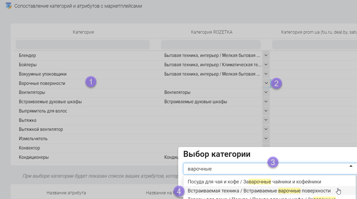Viewport: 357px width, 199px height.
Task: Expand ROZETKA dropdown for Вентиляторы row
Action: 266,93
